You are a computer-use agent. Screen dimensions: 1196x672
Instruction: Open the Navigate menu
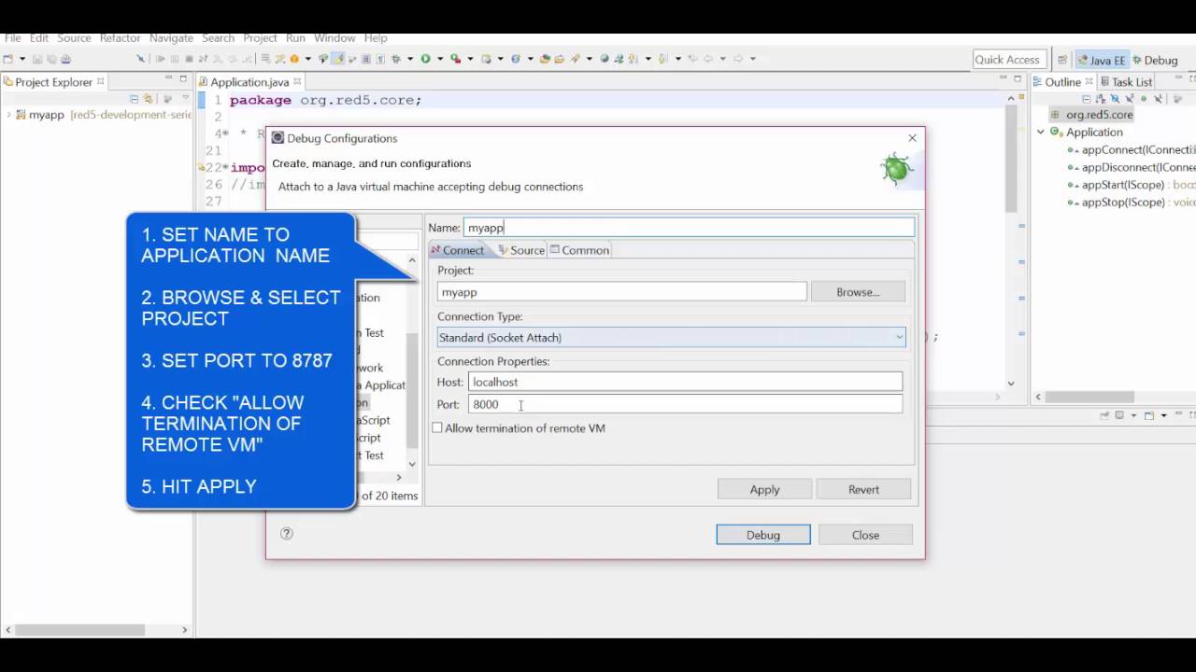171,37
